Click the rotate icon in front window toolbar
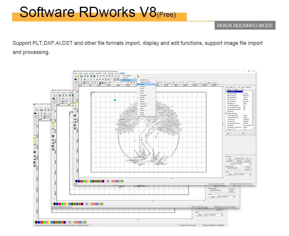Image resolution: width=289 pixels, height=236 pixels. point(109,83)
